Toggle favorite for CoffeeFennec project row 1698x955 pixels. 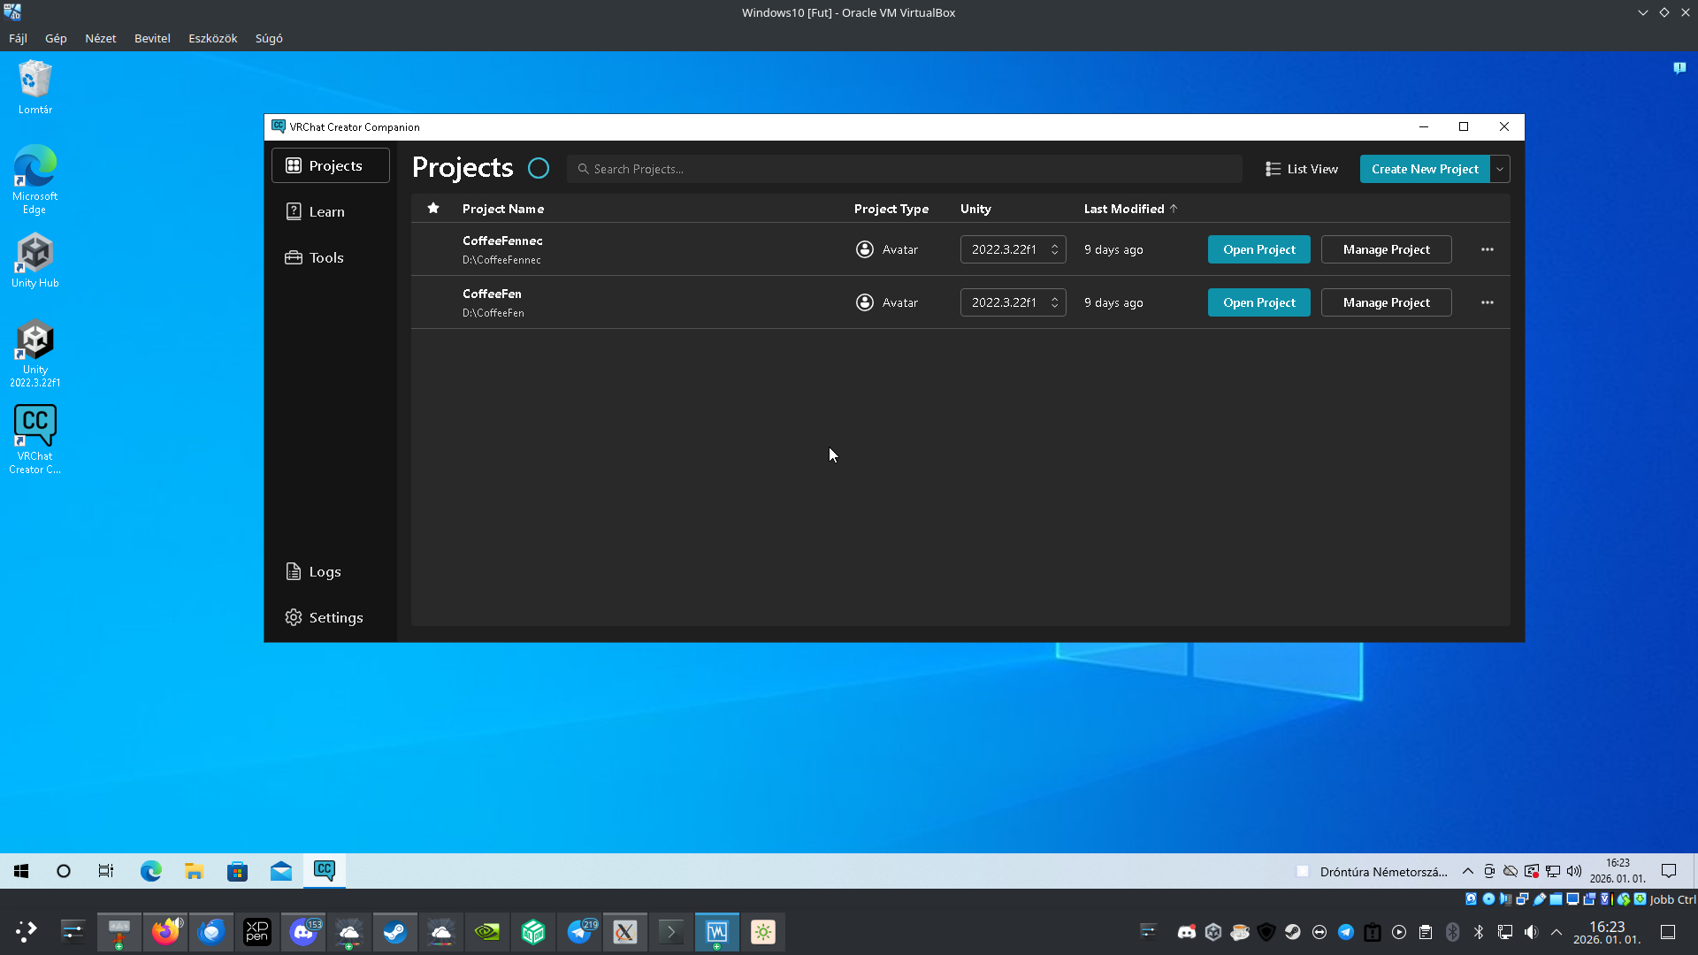[433, 249]
